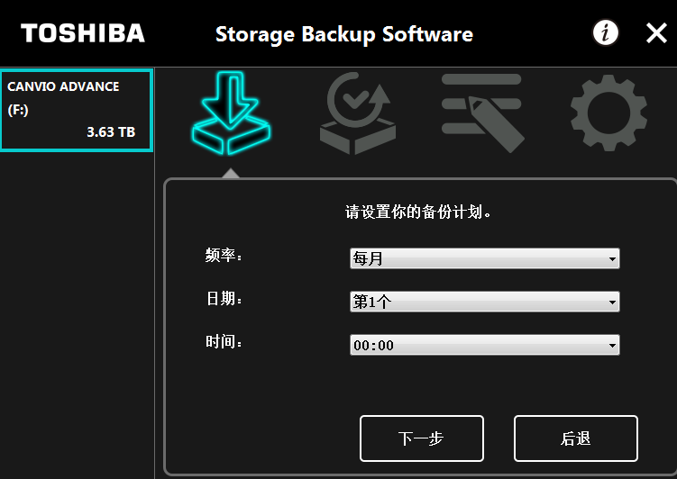677x479 pixels.
Task: Close the Storage Backup Software window
Action: (x=656, y=33)
